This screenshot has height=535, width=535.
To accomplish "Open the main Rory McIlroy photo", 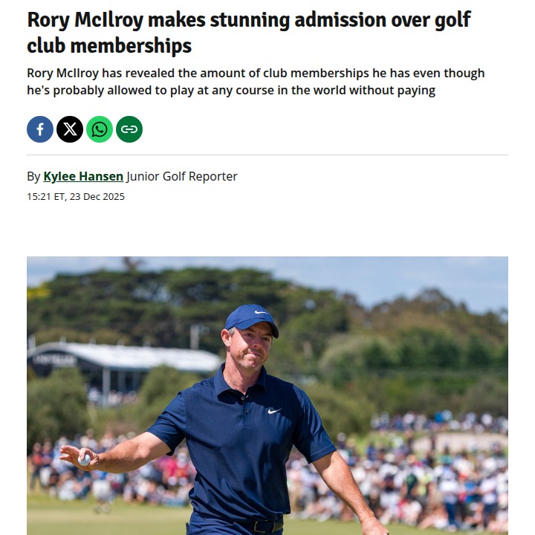I will [267, 395].
